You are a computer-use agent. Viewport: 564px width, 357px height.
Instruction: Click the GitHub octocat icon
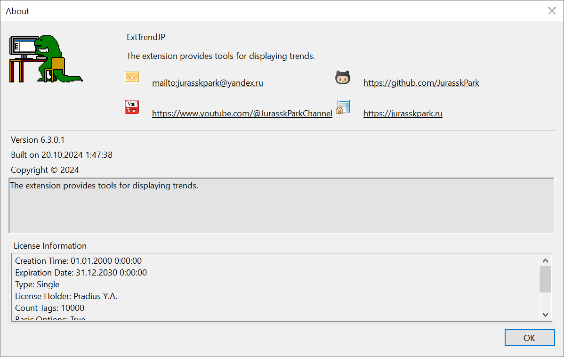point(342,77)
